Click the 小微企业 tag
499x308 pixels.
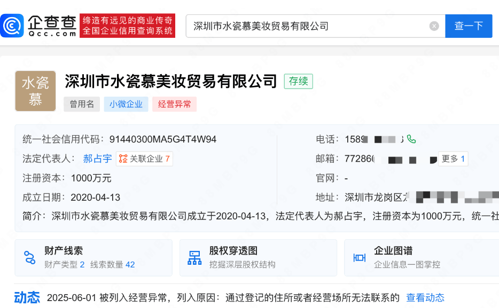tap(126, 104)
